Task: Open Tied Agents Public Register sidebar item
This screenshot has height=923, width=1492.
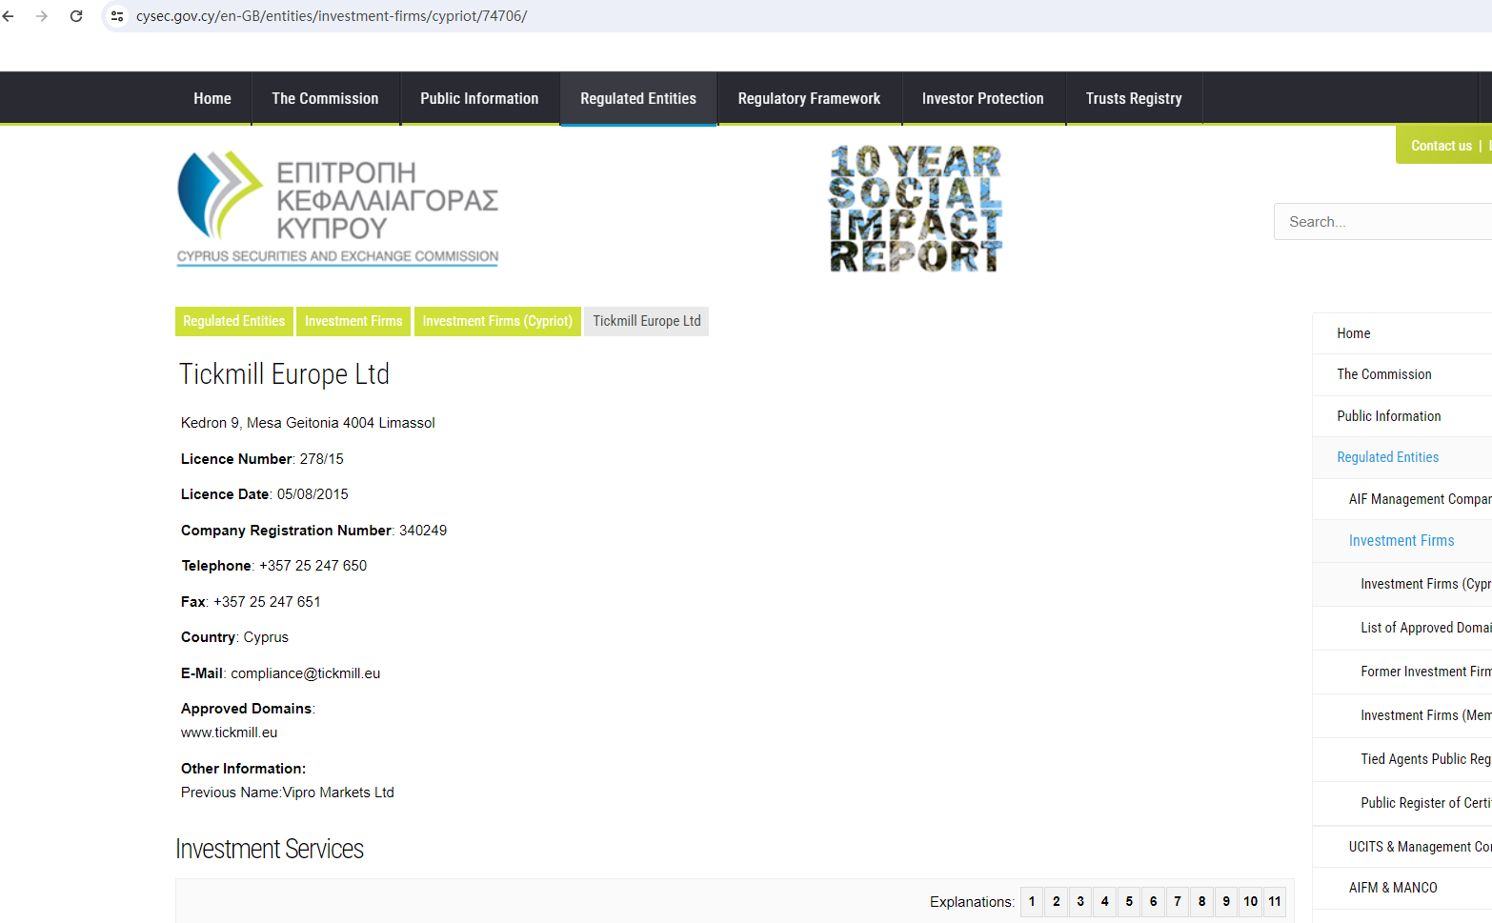Action: (1402, 759)
